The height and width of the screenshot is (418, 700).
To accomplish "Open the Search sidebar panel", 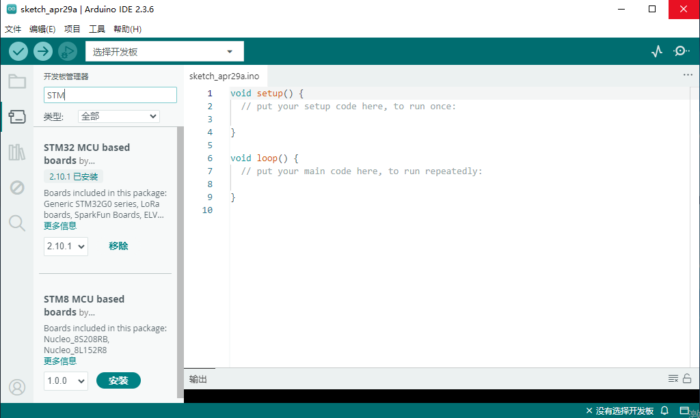I will pyautogui.click(x=17, y=223).
